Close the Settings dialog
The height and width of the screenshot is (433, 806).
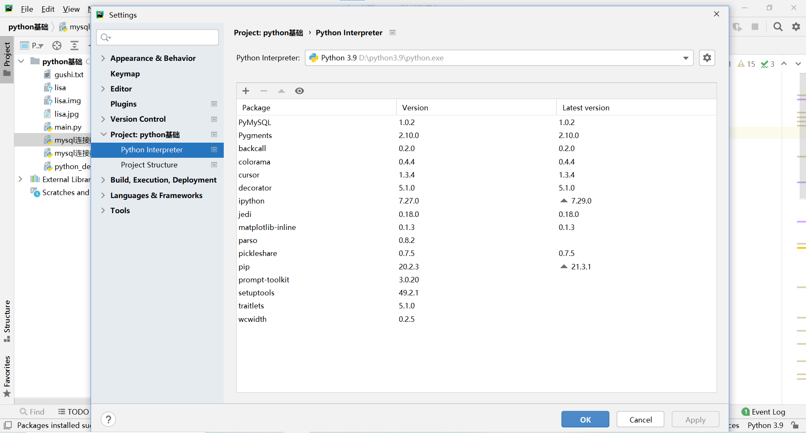[x=717, y=14]
